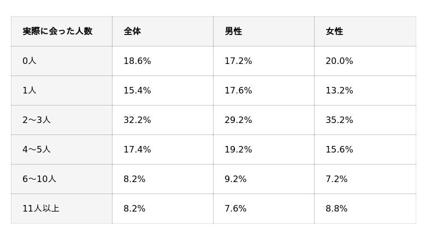437x240 pixels.
Task: Select the 18.6% cell under 全体
Action: click(163, 61)
